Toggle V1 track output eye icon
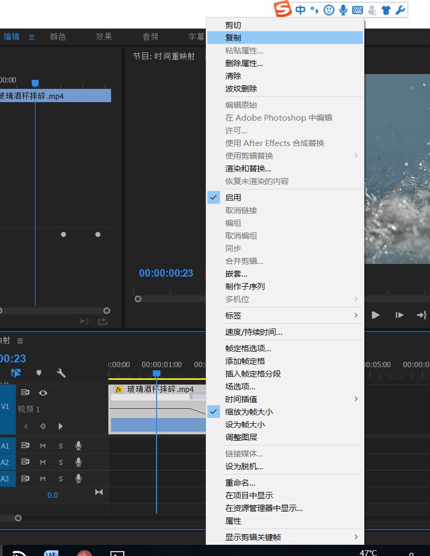The height and width of the screenshot is (556, 430). pyautogui.click(x=43, y=393)
